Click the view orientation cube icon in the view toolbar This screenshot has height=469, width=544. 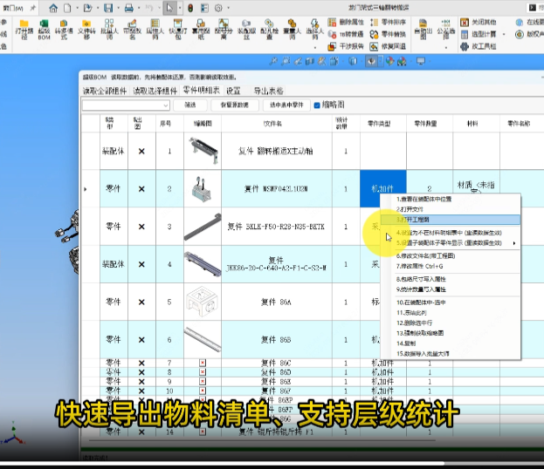coord(353,62)
